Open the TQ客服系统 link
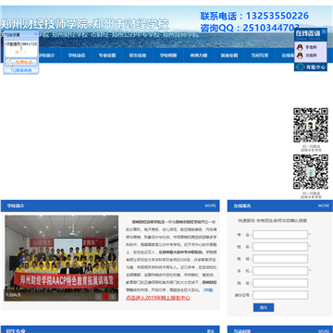This screenshot has width=333, height=333. click(21, 70)
